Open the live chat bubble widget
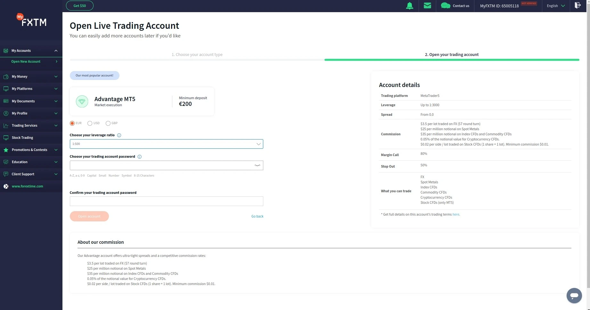590x310 pixels. [x=574, y=295]
